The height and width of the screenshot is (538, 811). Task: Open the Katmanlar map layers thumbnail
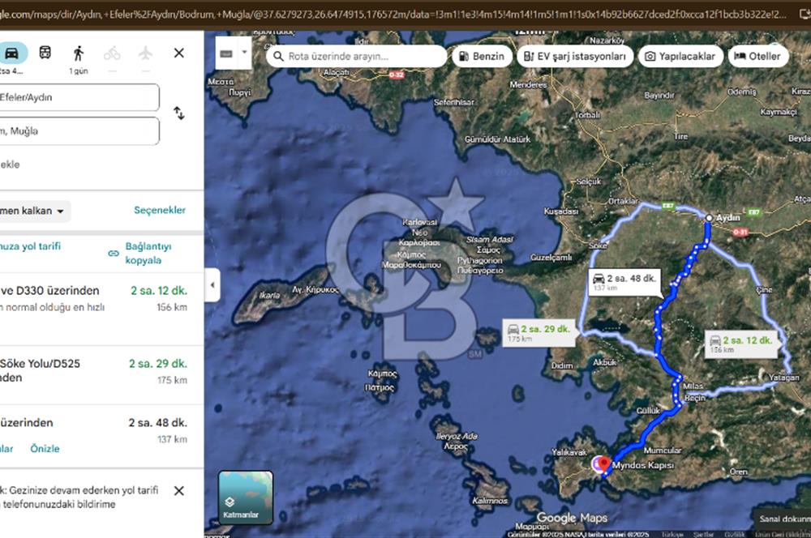click(x=246, y=497)
